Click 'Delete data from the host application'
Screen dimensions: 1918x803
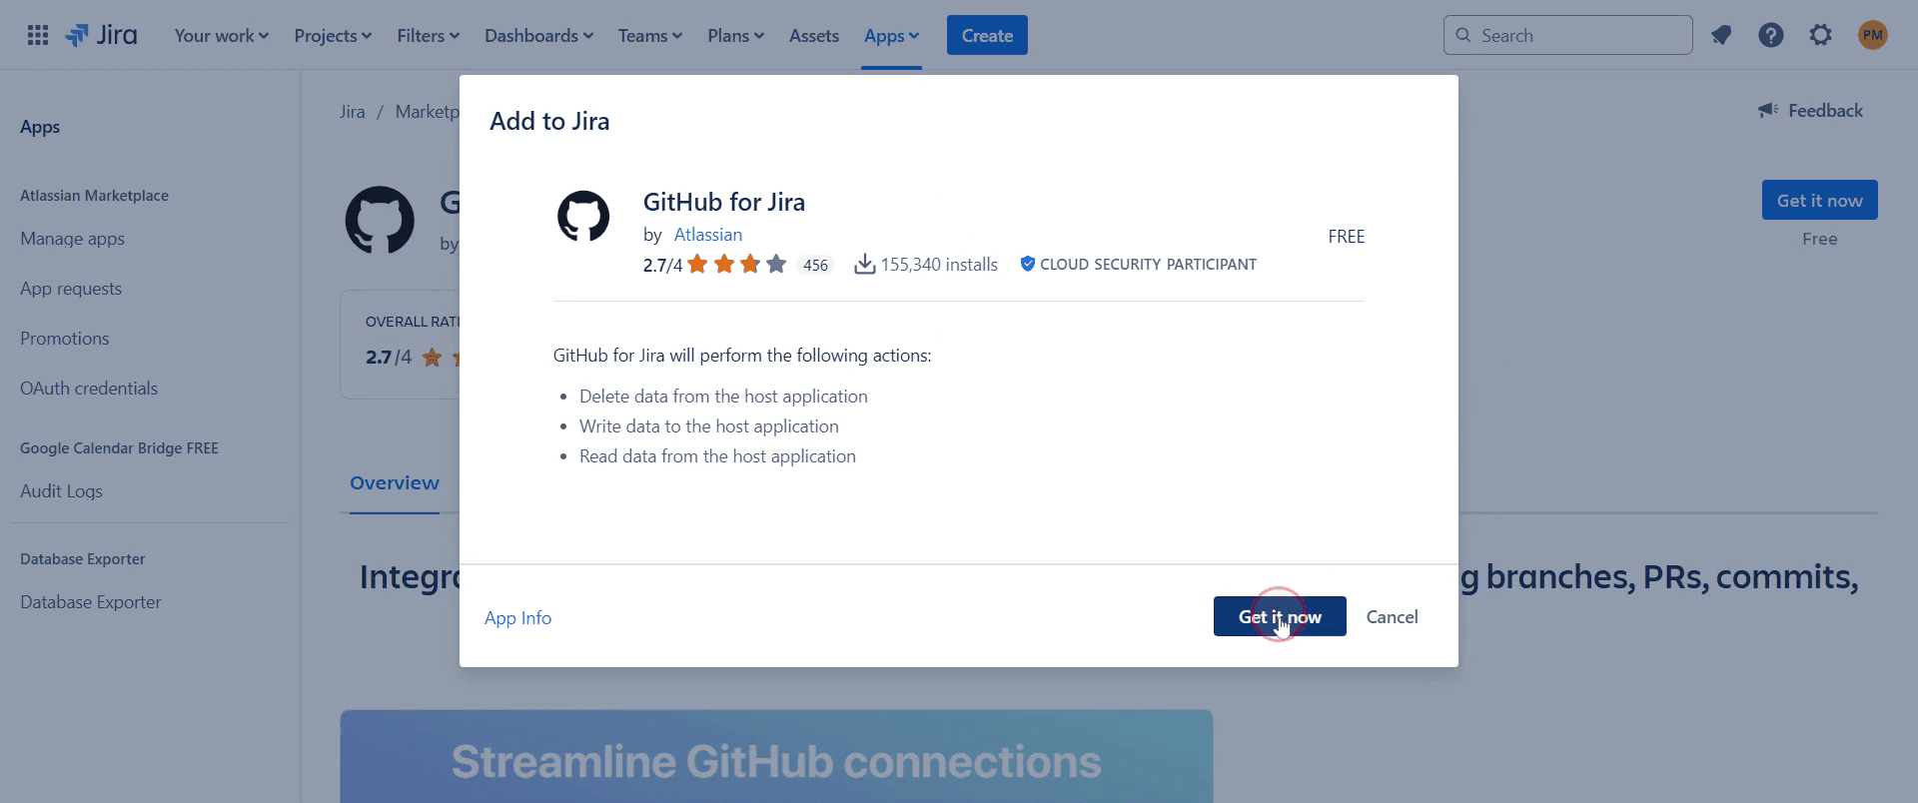click(723, 396)
